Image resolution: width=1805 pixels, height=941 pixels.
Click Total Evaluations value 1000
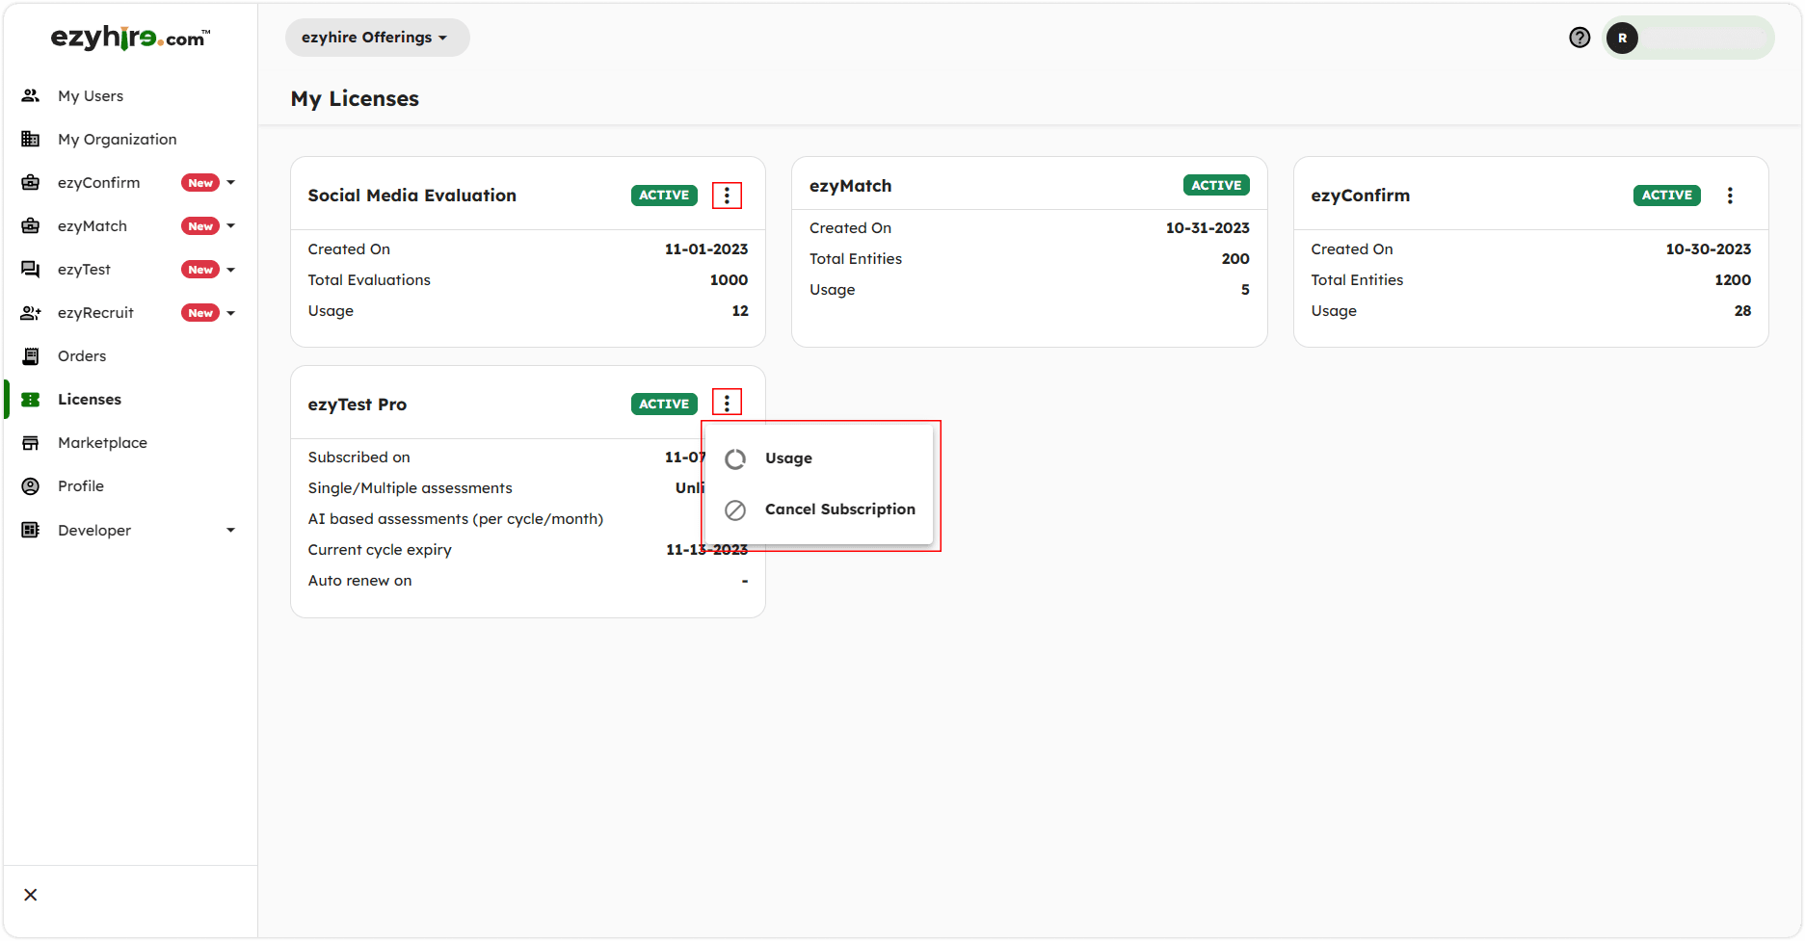coord(729,279)
